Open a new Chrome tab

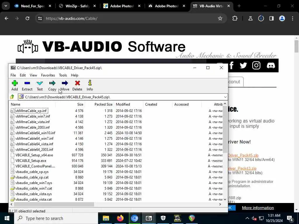coord(239,6)
